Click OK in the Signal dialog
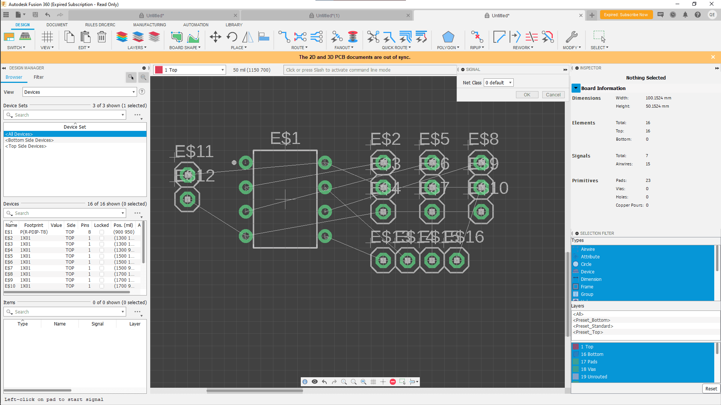The height and width of the screenshot is (405, 721). pos(527,94)
